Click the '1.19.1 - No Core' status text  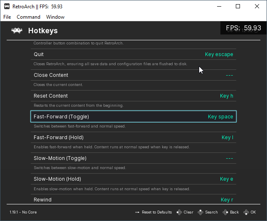(23, 212)
